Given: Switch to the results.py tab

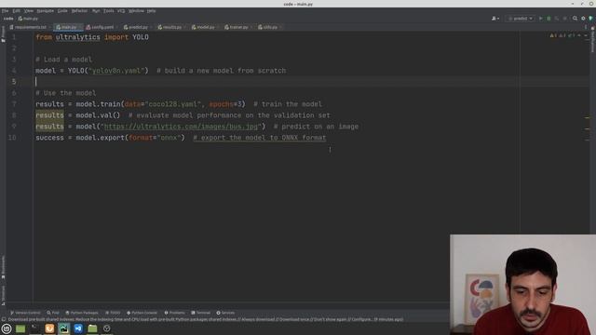Looking at the screenshot, I should coord(170,27).
